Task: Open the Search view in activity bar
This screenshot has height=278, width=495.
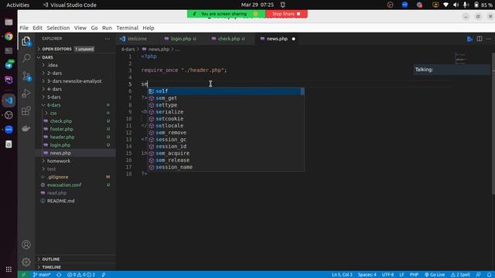Action: click(26, 58)
